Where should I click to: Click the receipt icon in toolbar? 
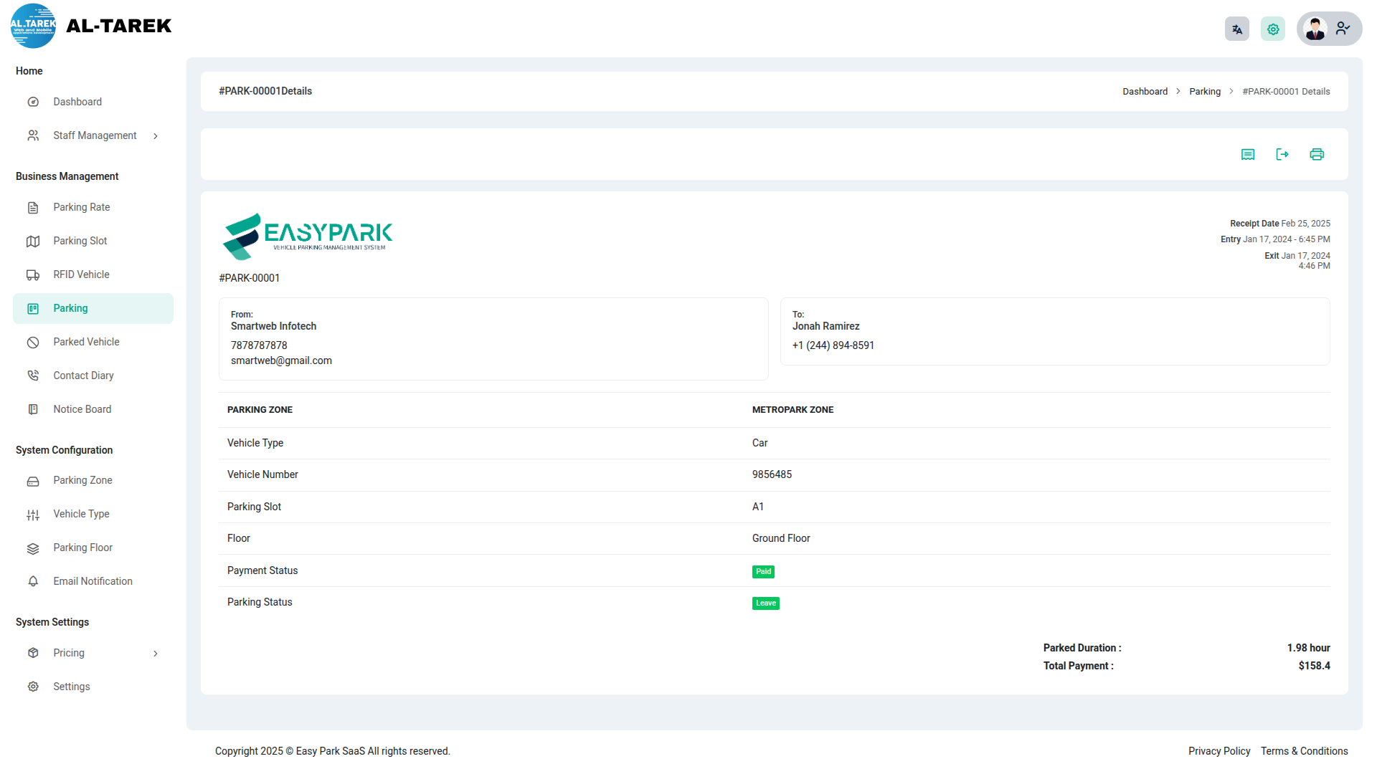click(x=1248, y=154)
